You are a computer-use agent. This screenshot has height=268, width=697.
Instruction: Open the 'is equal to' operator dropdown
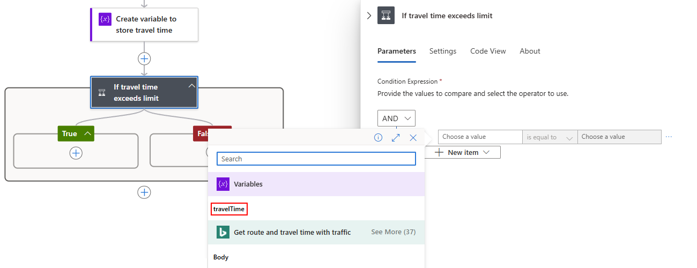(x=550, y=137)
